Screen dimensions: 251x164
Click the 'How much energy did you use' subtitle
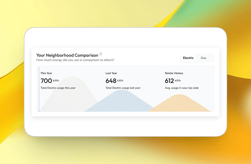75,60
